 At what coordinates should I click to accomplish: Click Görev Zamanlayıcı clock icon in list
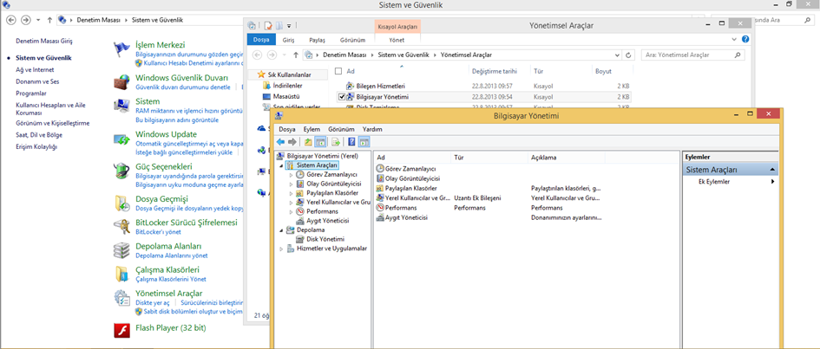[380, 169]
